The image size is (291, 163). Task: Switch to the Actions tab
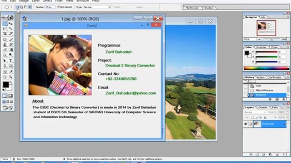point(261,77)
